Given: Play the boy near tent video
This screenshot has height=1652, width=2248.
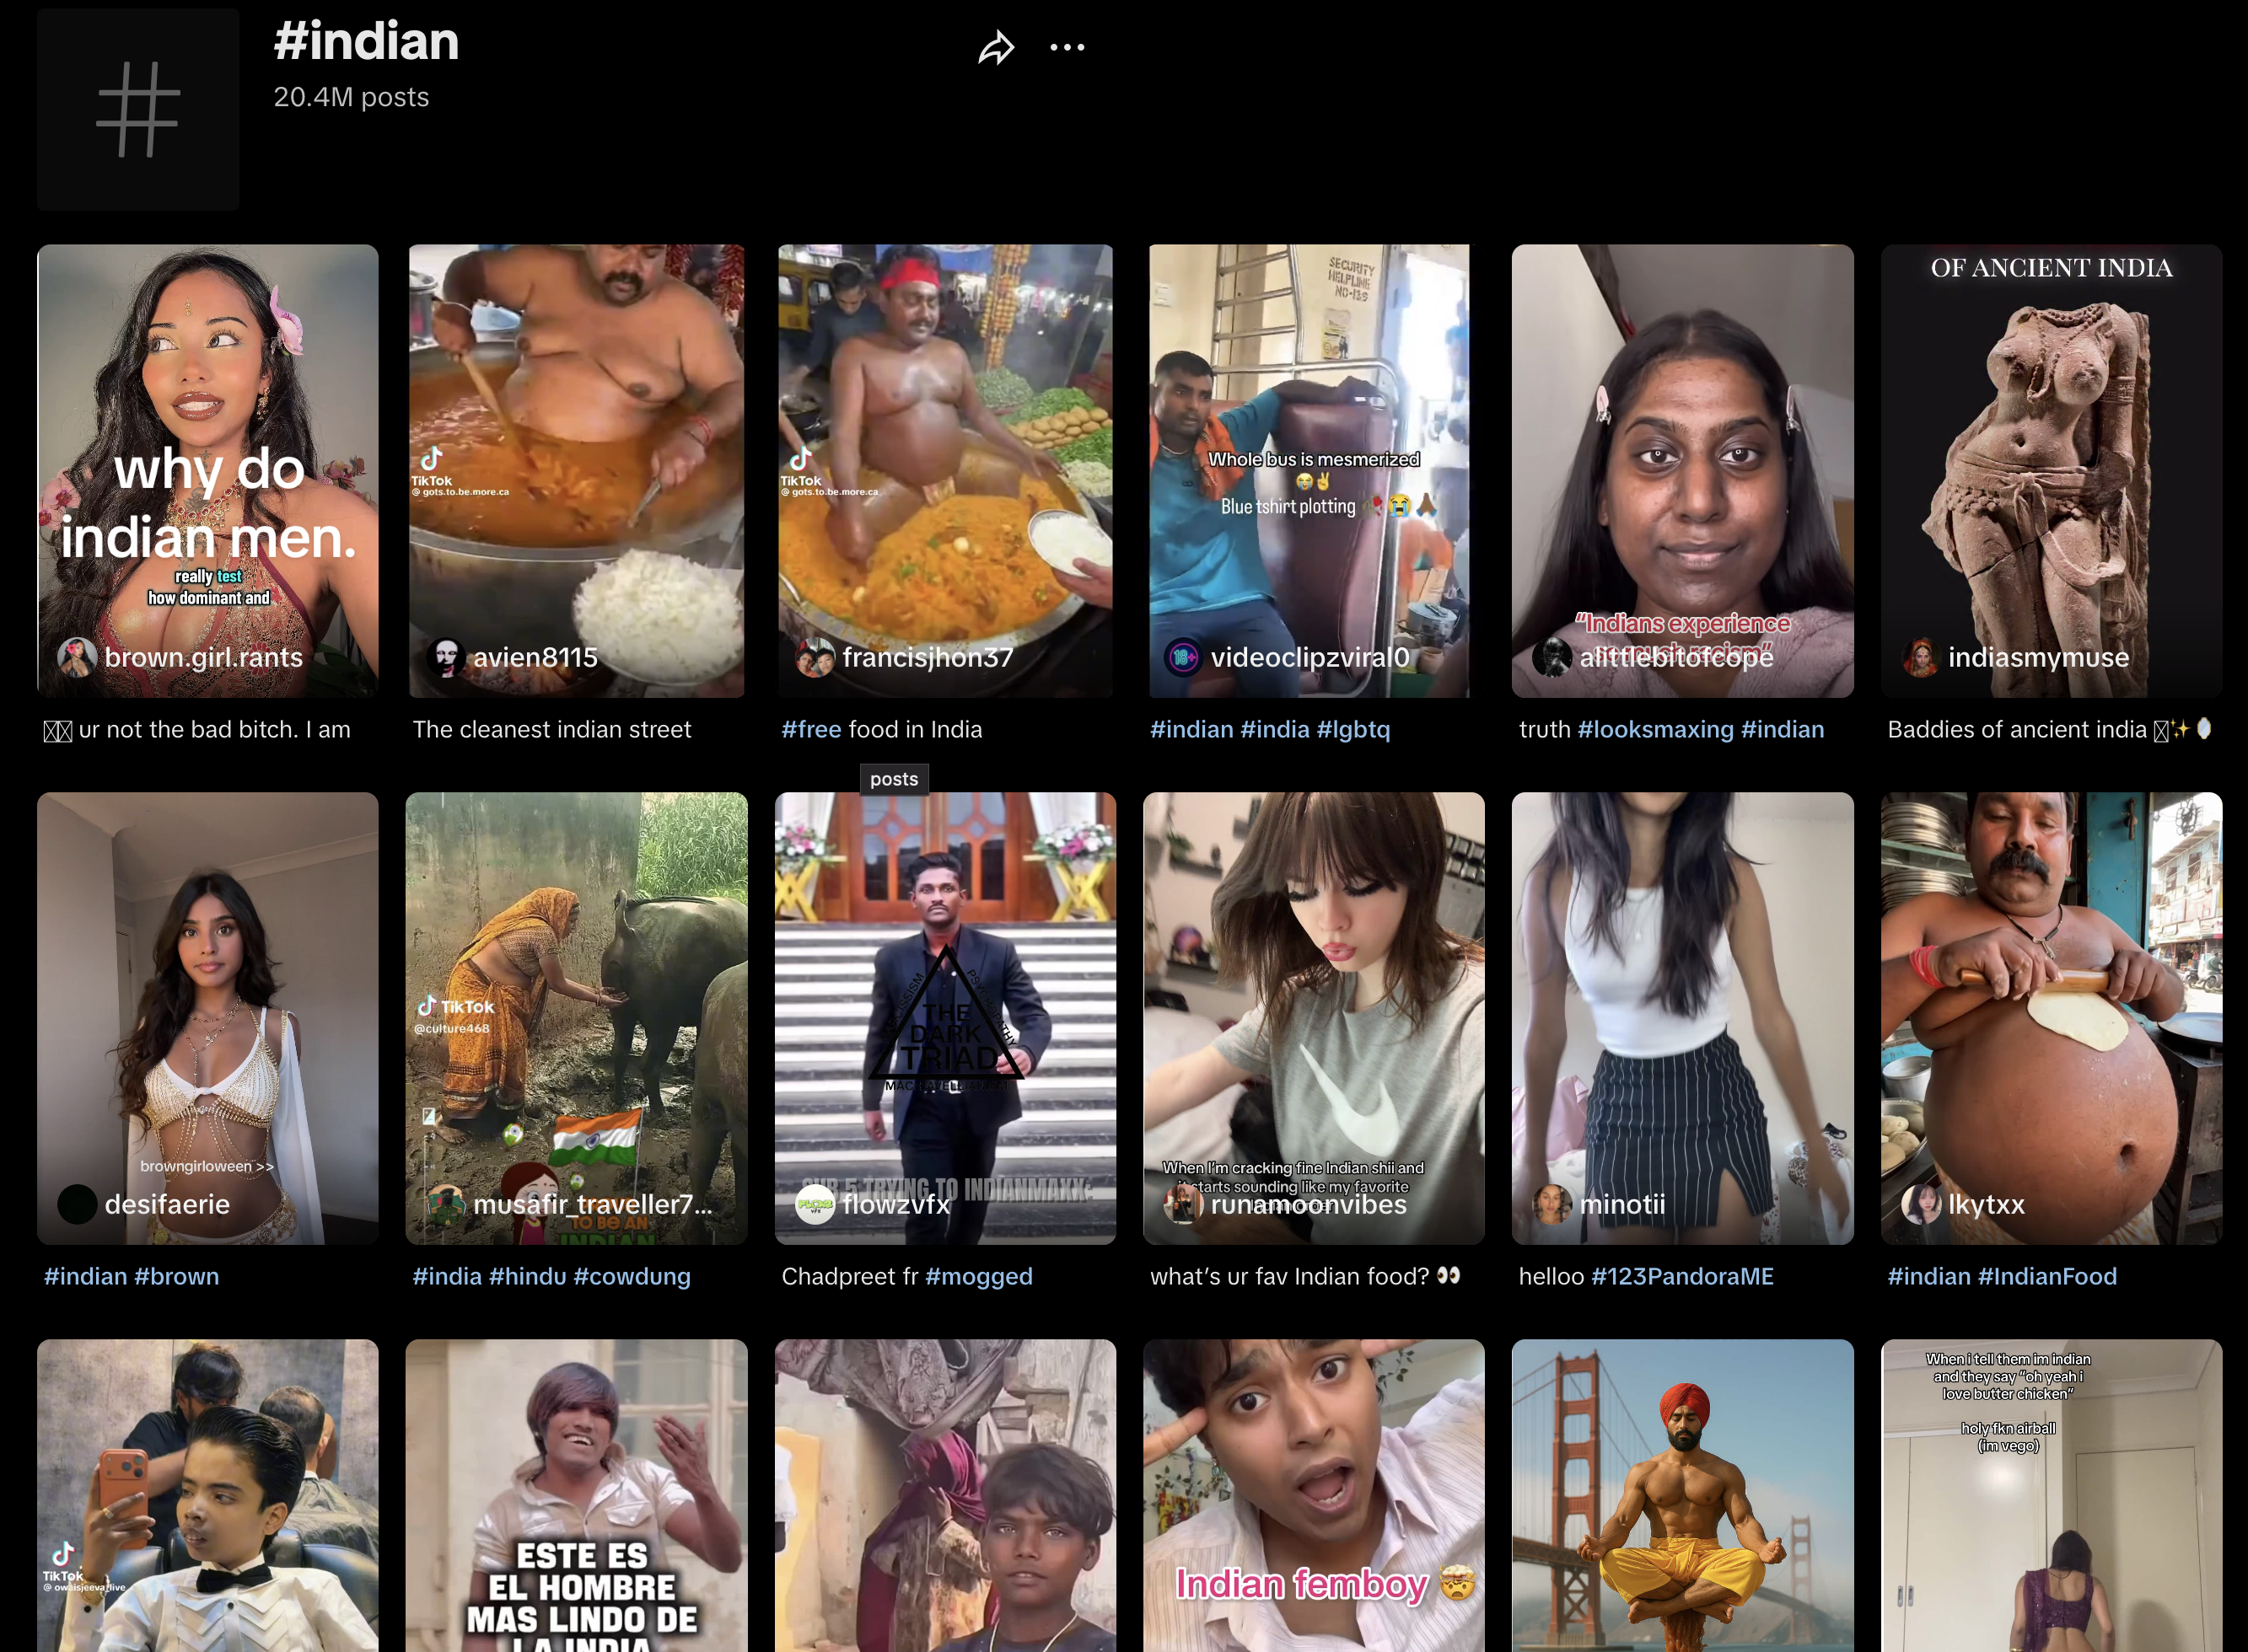Looking at the screenshot, I should 945,1496.
